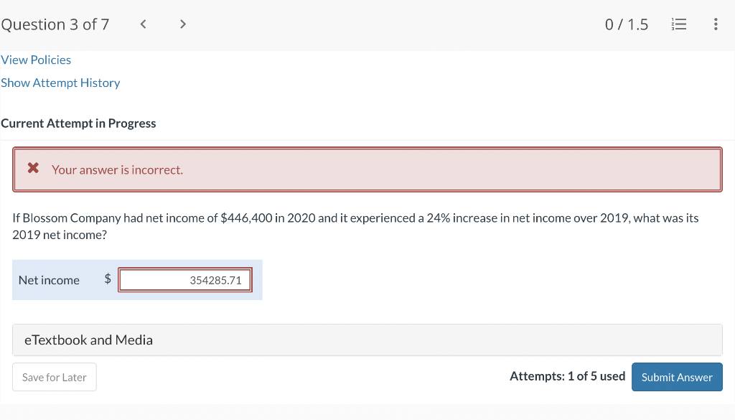Click the 'Net income' field label
Viewport: 735px width, 420px height.
pos(49,280)
